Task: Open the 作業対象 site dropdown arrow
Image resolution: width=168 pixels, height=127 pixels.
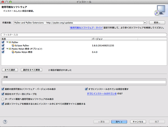Action: pyautogui.click(x=145, y=23)
